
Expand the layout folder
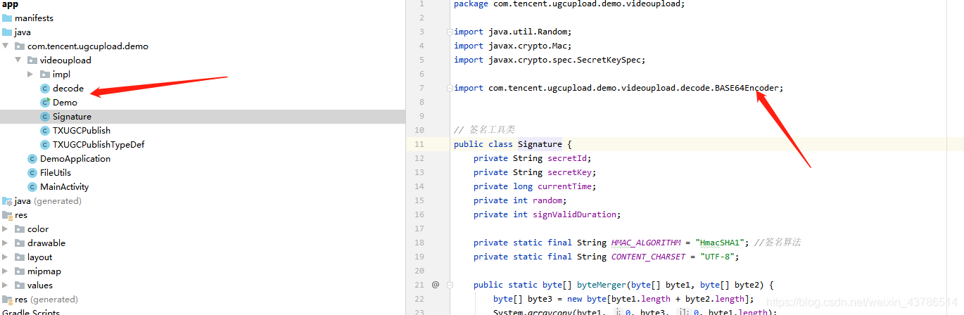point(6,257)
